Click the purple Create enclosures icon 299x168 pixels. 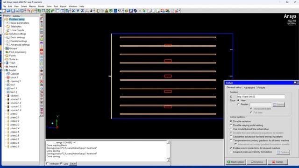(x=42, y=43)
